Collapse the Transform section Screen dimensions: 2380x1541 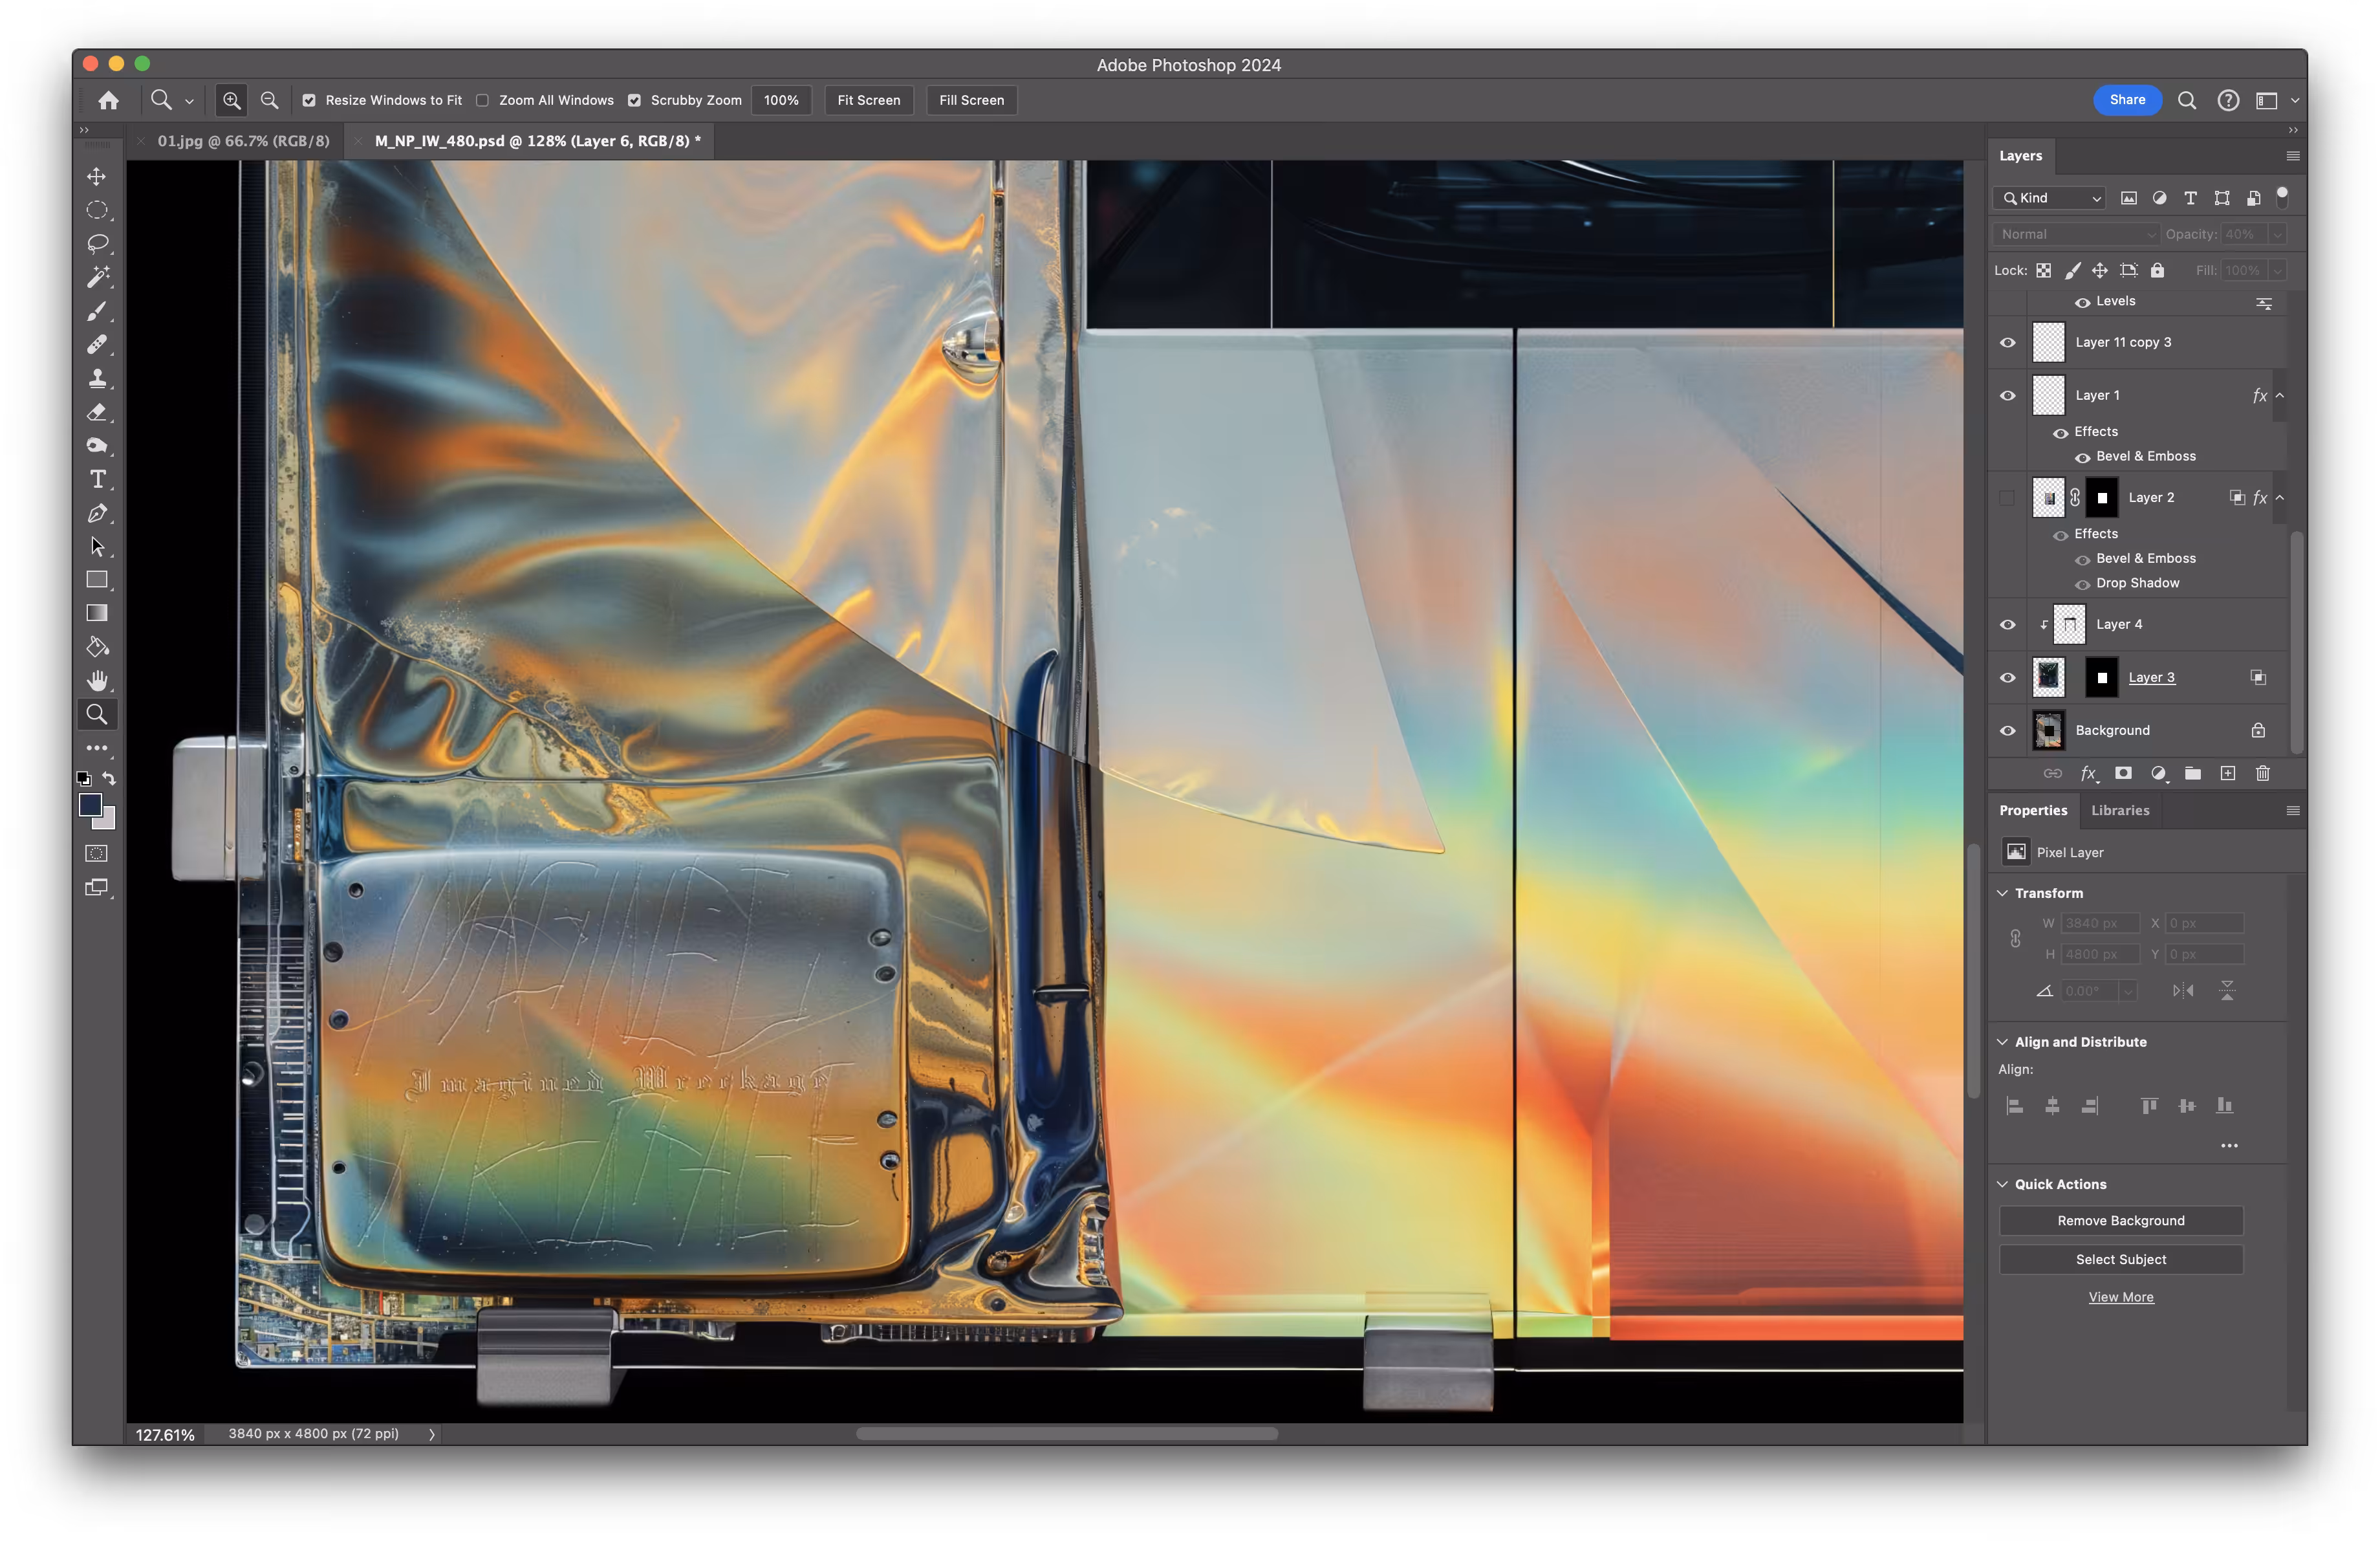(x=2003, y=893)
